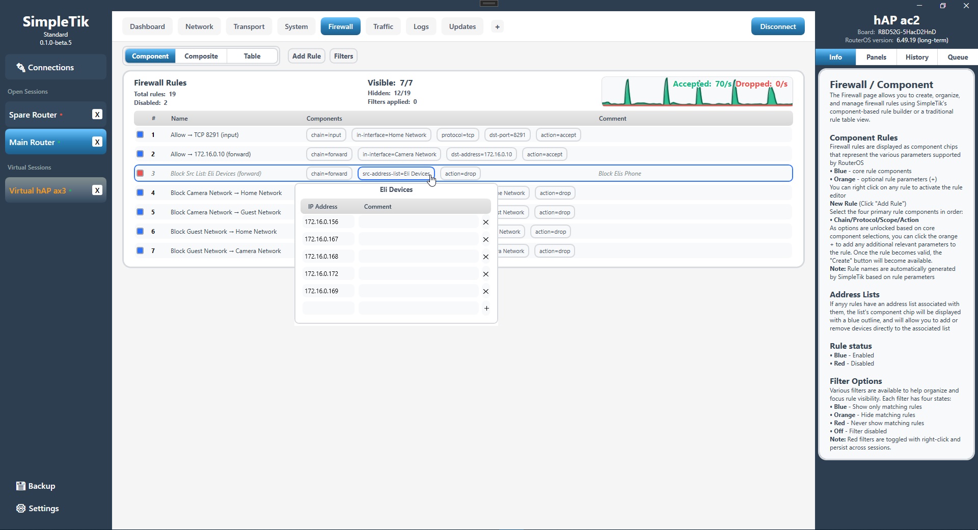Toggle rule 1 enabled status square

coord(140,134)
